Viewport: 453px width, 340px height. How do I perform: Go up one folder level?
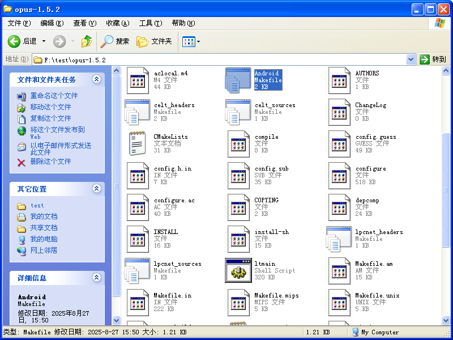pos(86,41)
